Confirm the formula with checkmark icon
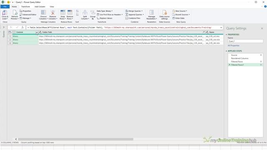 [x=17, y=27]
